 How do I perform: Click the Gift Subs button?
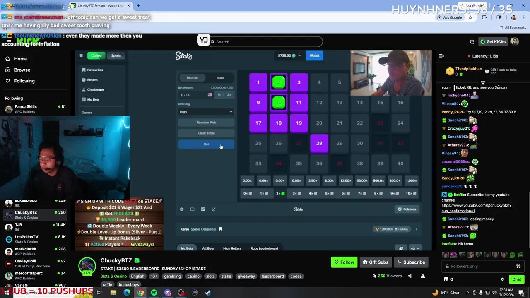coord(376,262)
